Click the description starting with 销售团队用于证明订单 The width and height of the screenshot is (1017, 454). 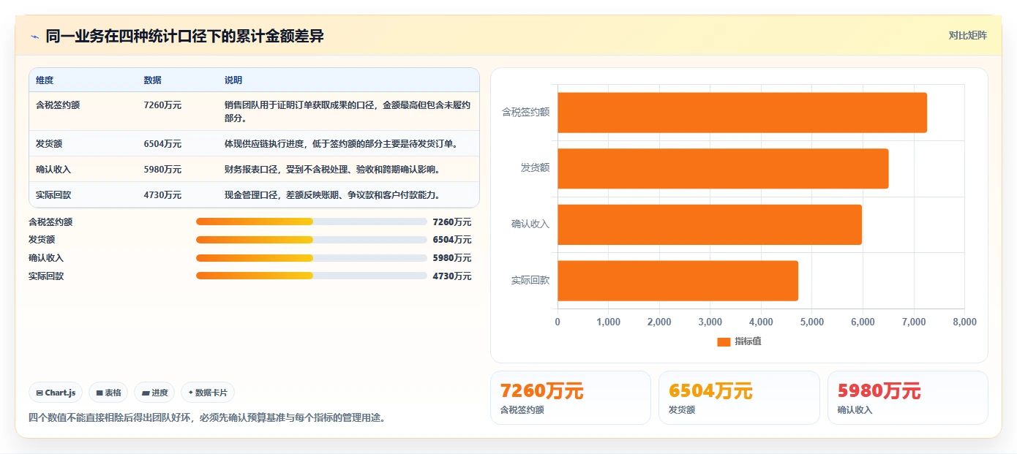click(x=348, y=111)
